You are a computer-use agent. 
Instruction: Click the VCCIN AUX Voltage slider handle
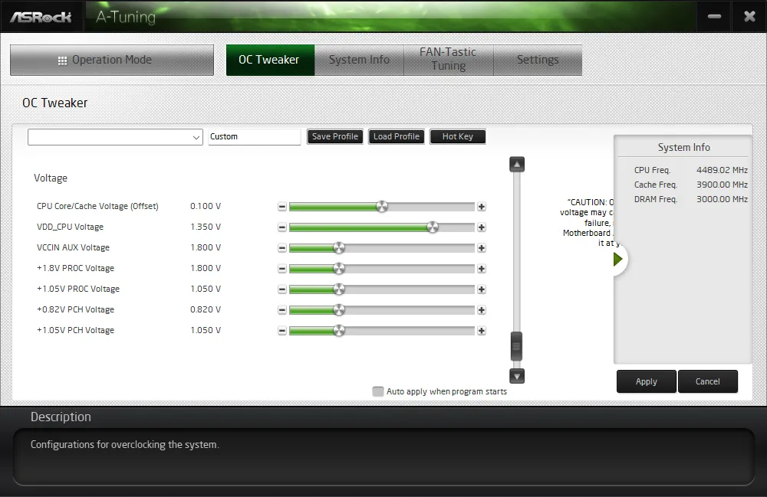click(339, 248)
